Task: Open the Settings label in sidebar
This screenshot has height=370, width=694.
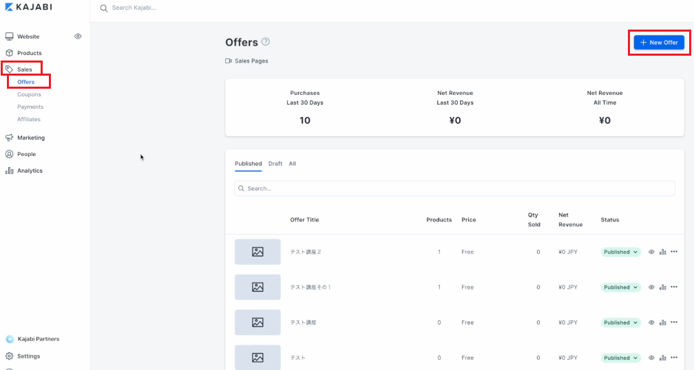Action: click(29, 356)
